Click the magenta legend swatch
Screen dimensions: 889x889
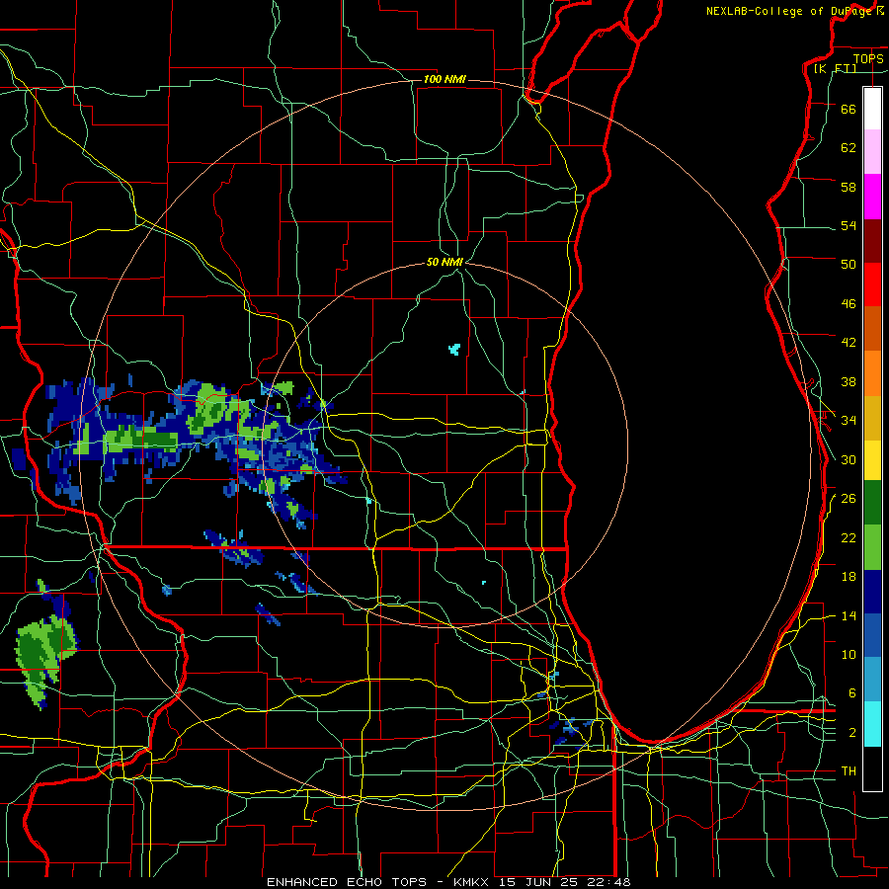(872, 197)
